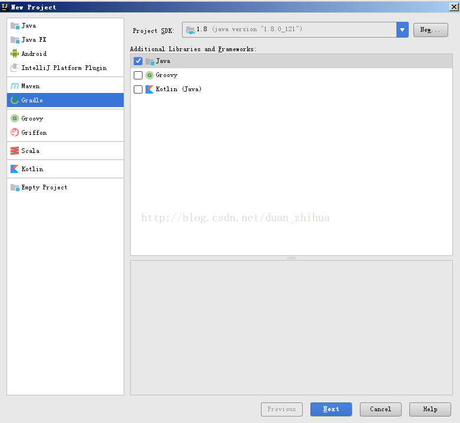The width and height of the screenshot is (460, 423).
Task: Click the IntelliJ logo in title bar
Action: tap(5, 6)
